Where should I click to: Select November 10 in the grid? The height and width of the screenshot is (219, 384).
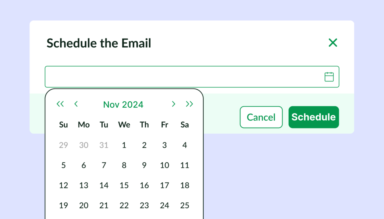164,165
